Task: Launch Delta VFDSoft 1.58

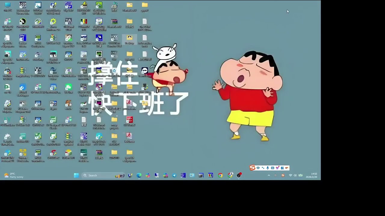Action: point(84,41)
